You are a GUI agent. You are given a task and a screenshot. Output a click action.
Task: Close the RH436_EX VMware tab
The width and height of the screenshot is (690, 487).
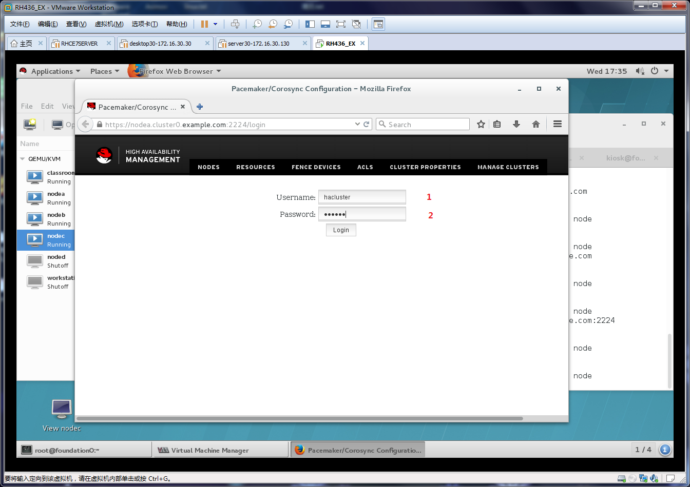362,44
